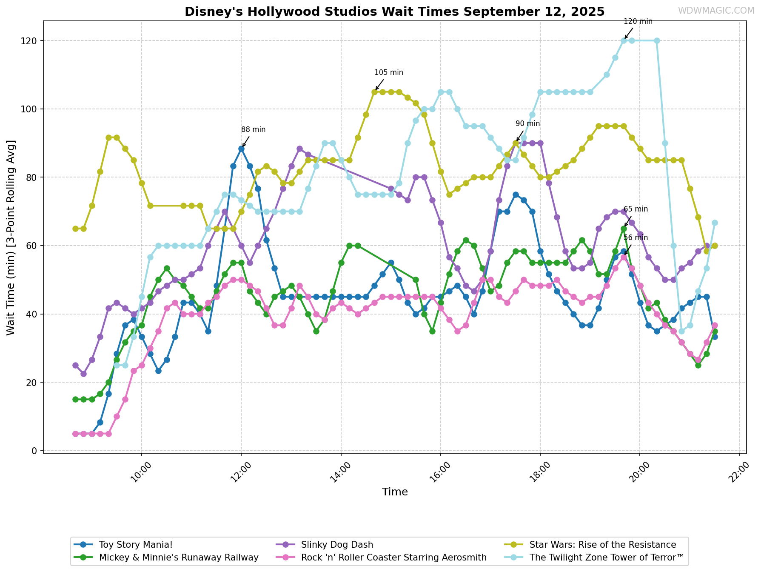The width and height of the screenshot is (761, 572).
Task: Click the 105 min peak annotation
Action: 388,73
